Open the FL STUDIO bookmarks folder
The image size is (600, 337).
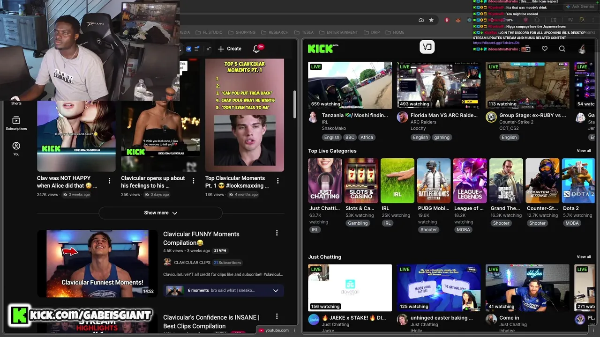coord(209,32)
